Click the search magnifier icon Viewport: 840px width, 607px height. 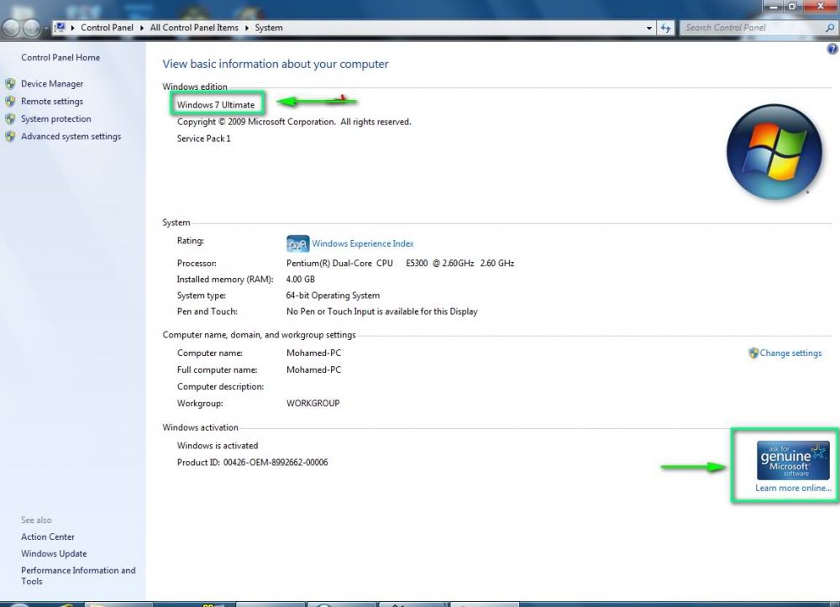(x=830, y=28)
